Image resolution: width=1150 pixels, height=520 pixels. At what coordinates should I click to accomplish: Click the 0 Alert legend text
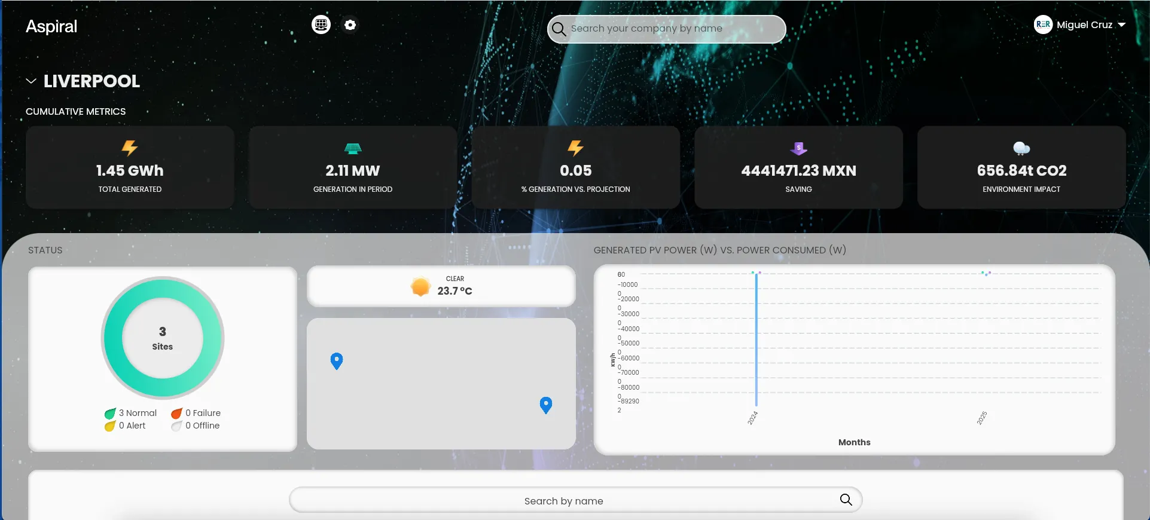point(132,426)
